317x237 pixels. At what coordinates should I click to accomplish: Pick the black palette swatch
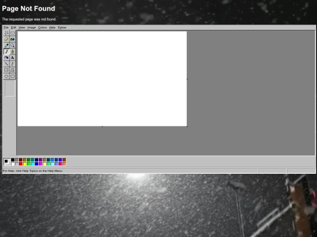[x=13, y=160]
